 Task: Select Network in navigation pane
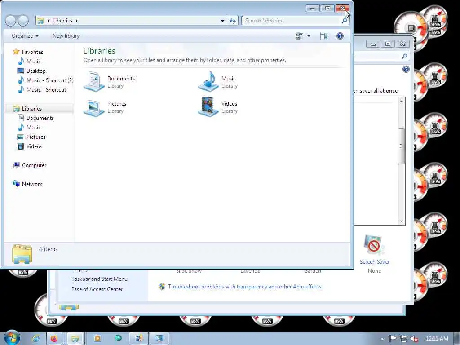pos(32,184)
